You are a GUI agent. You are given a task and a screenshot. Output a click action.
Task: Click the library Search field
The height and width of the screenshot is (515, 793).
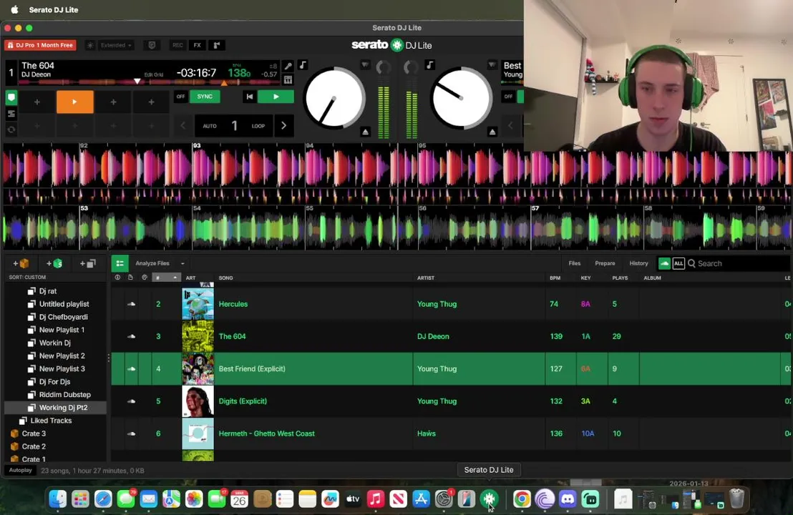point(739,263)
